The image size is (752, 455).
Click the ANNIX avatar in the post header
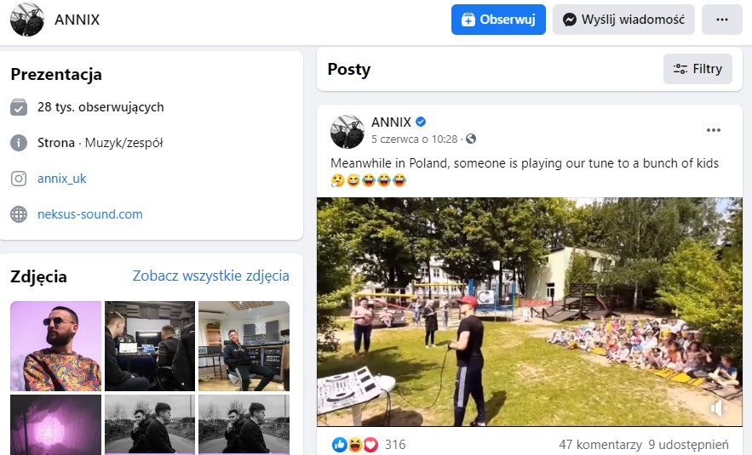[347, 132]
